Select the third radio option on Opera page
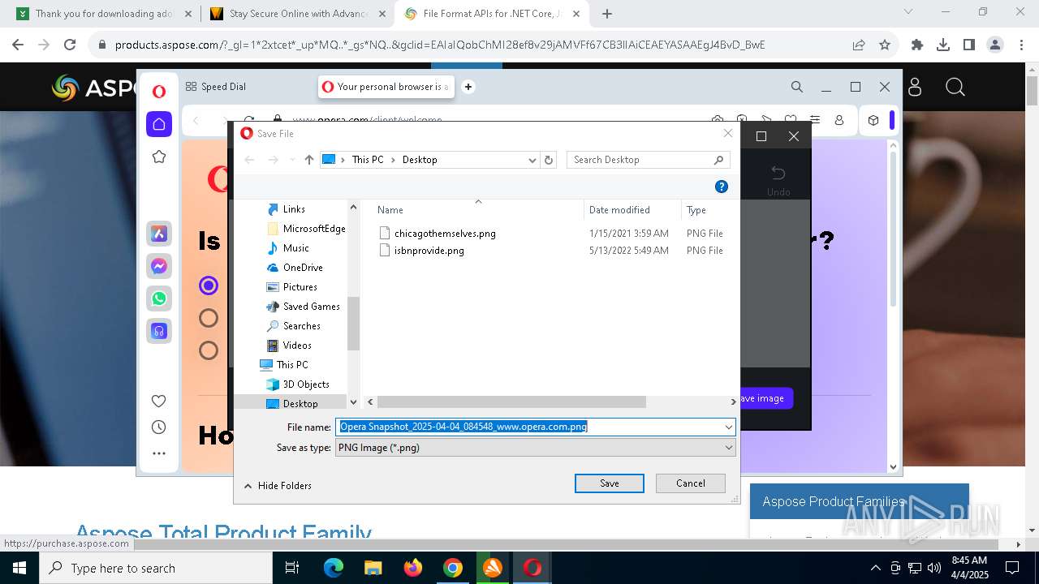The image size is (1039, 584). (209, 350)
